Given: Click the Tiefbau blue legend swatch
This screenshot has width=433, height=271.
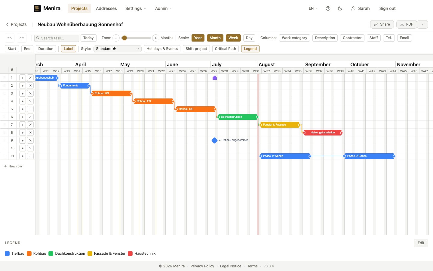Looking at the screenshot, I should coord(8,254).
